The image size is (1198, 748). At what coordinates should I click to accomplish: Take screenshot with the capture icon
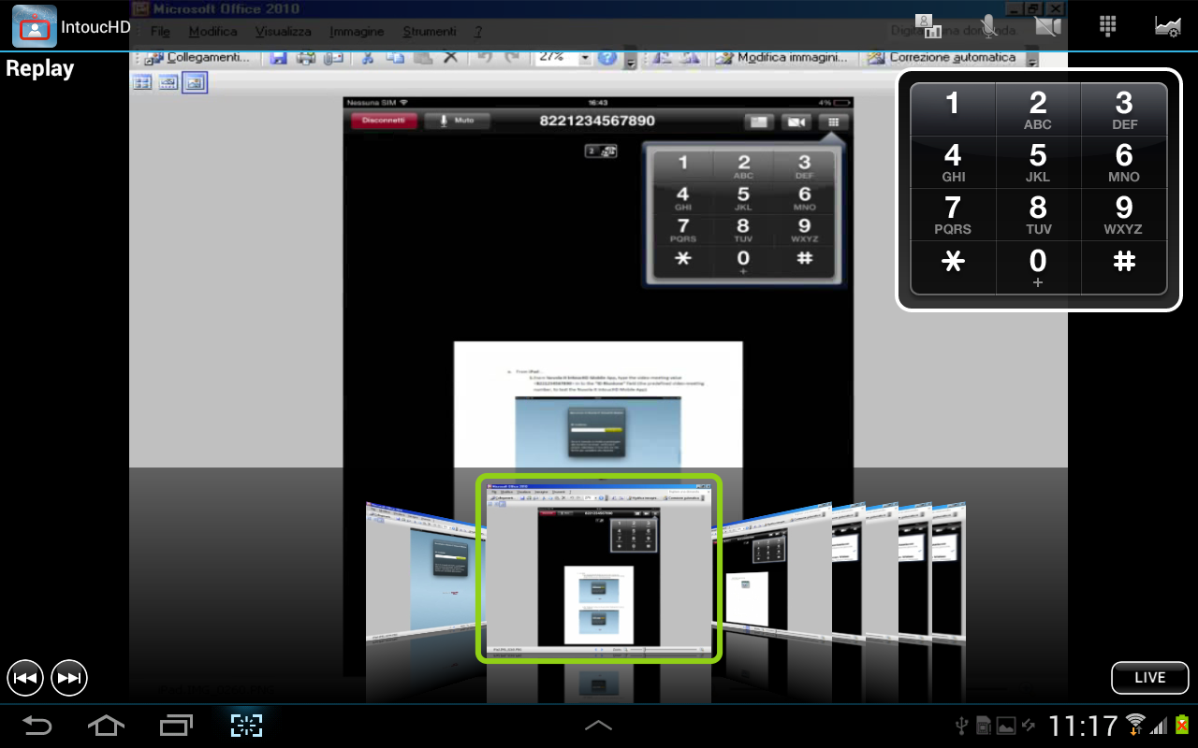(246, 725)
